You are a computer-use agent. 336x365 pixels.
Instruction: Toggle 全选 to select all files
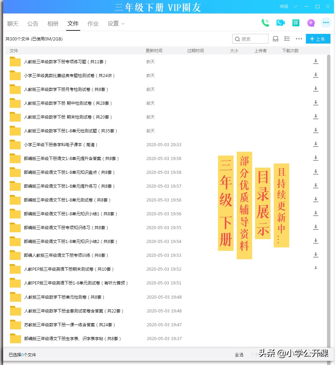tap(239, 355)
